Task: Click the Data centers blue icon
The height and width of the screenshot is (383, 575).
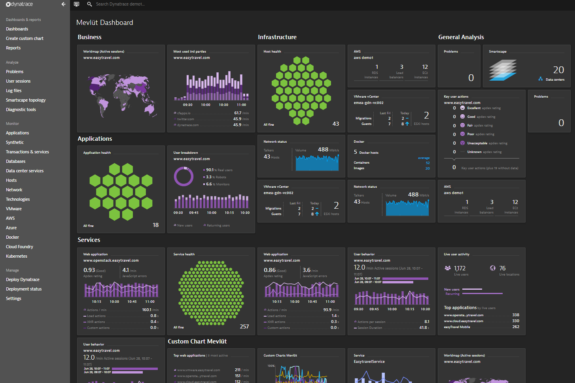Action: 541,79
